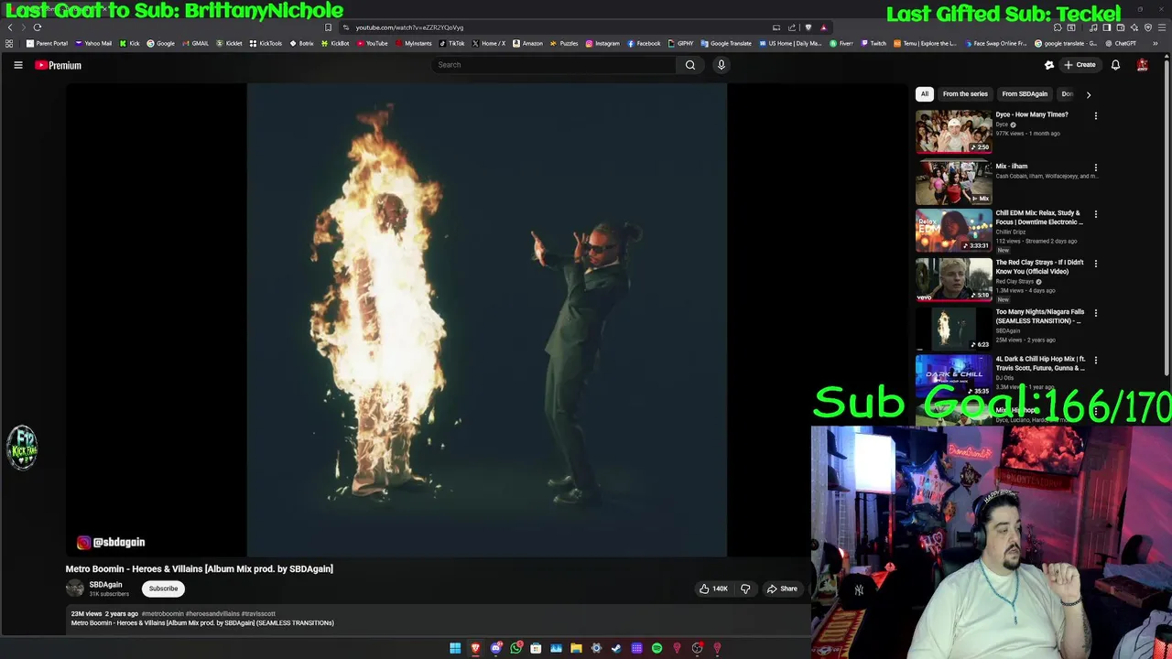
Task: Click the video player to pause
Action: point(486,320)
